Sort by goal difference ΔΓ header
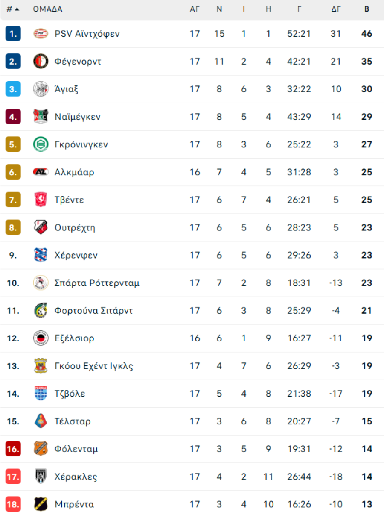The width and height of the screenshot is (384, 518). [336, 9]
